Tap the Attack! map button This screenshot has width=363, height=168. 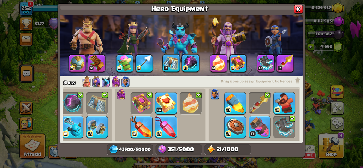coord(32,146)
